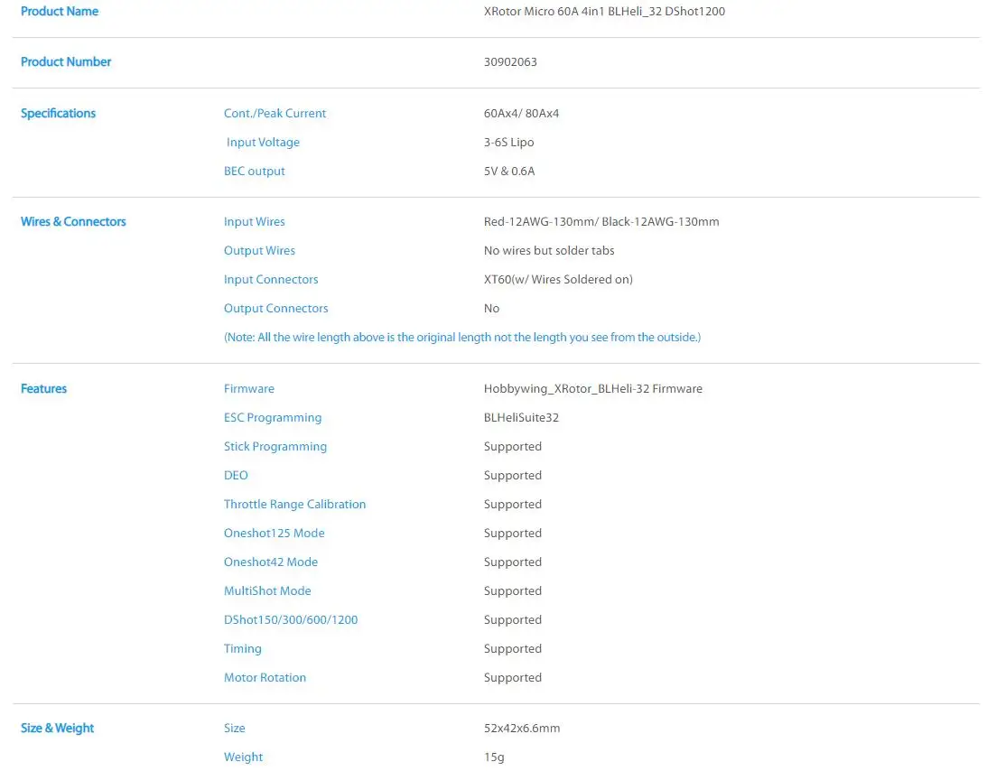
Task: Click the 'Product Name' heading
Action: point(60,12)
